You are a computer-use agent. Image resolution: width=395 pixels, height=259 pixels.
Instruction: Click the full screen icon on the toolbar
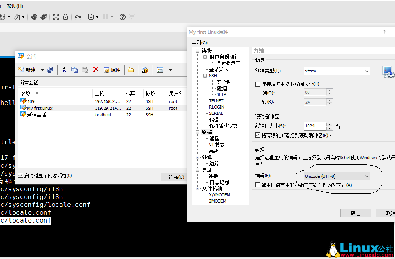pos(56,17)
